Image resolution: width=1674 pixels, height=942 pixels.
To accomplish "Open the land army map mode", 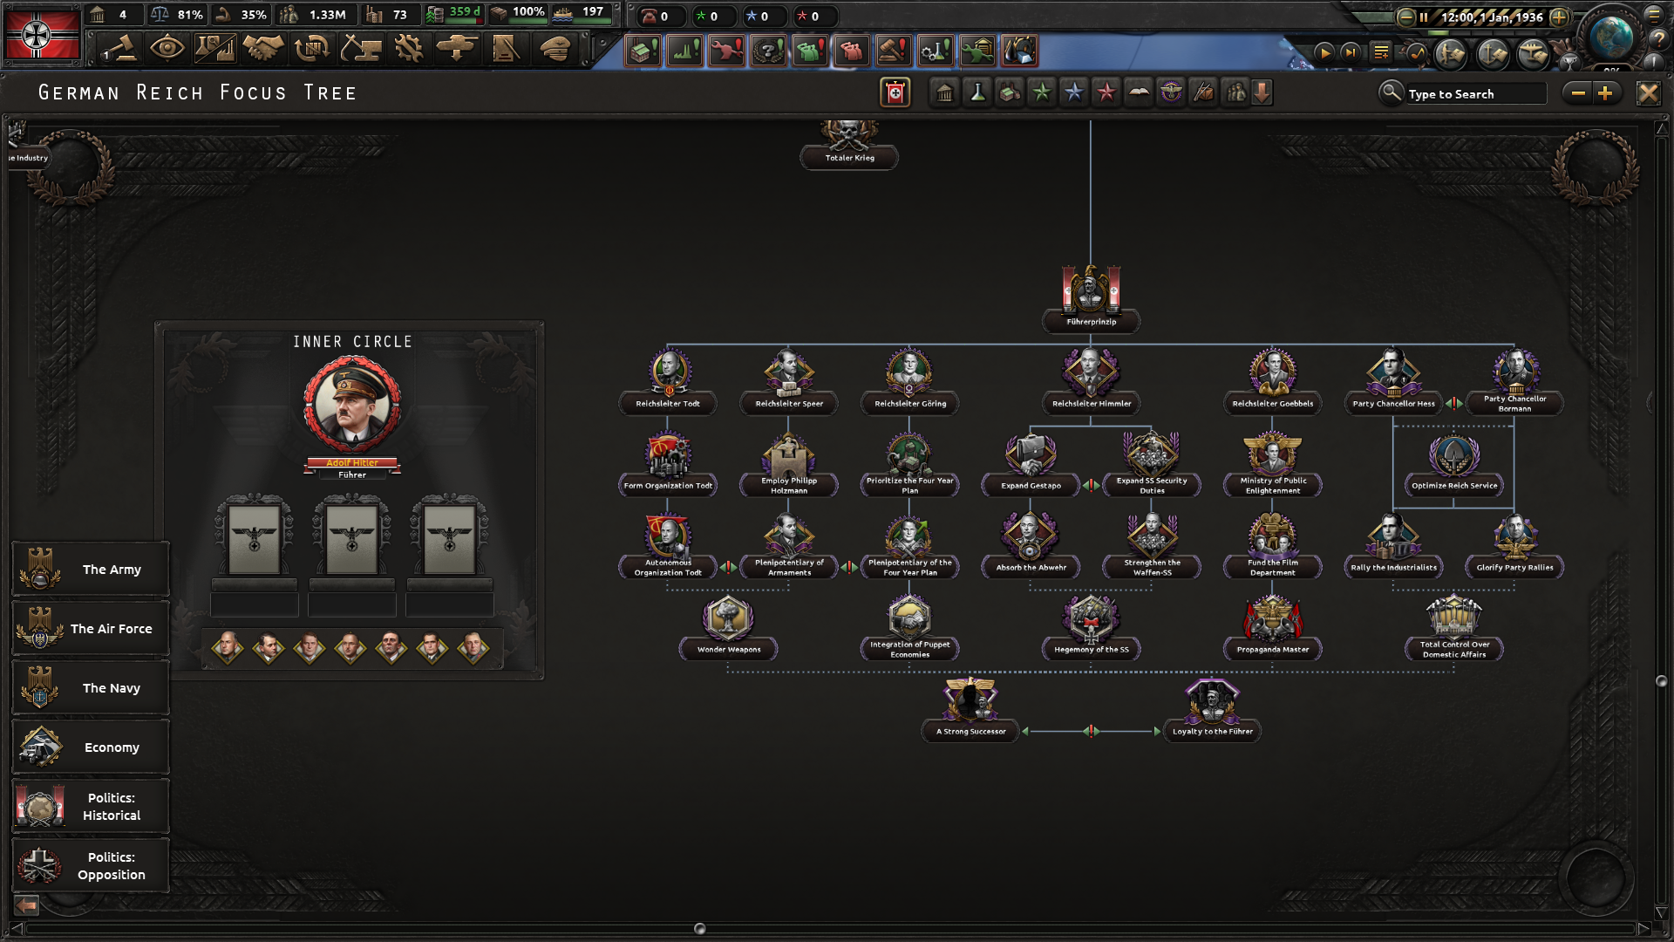I will pos(1451,54).
